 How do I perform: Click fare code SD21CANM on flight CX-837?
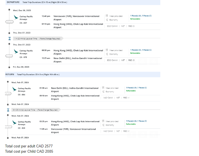112,26
